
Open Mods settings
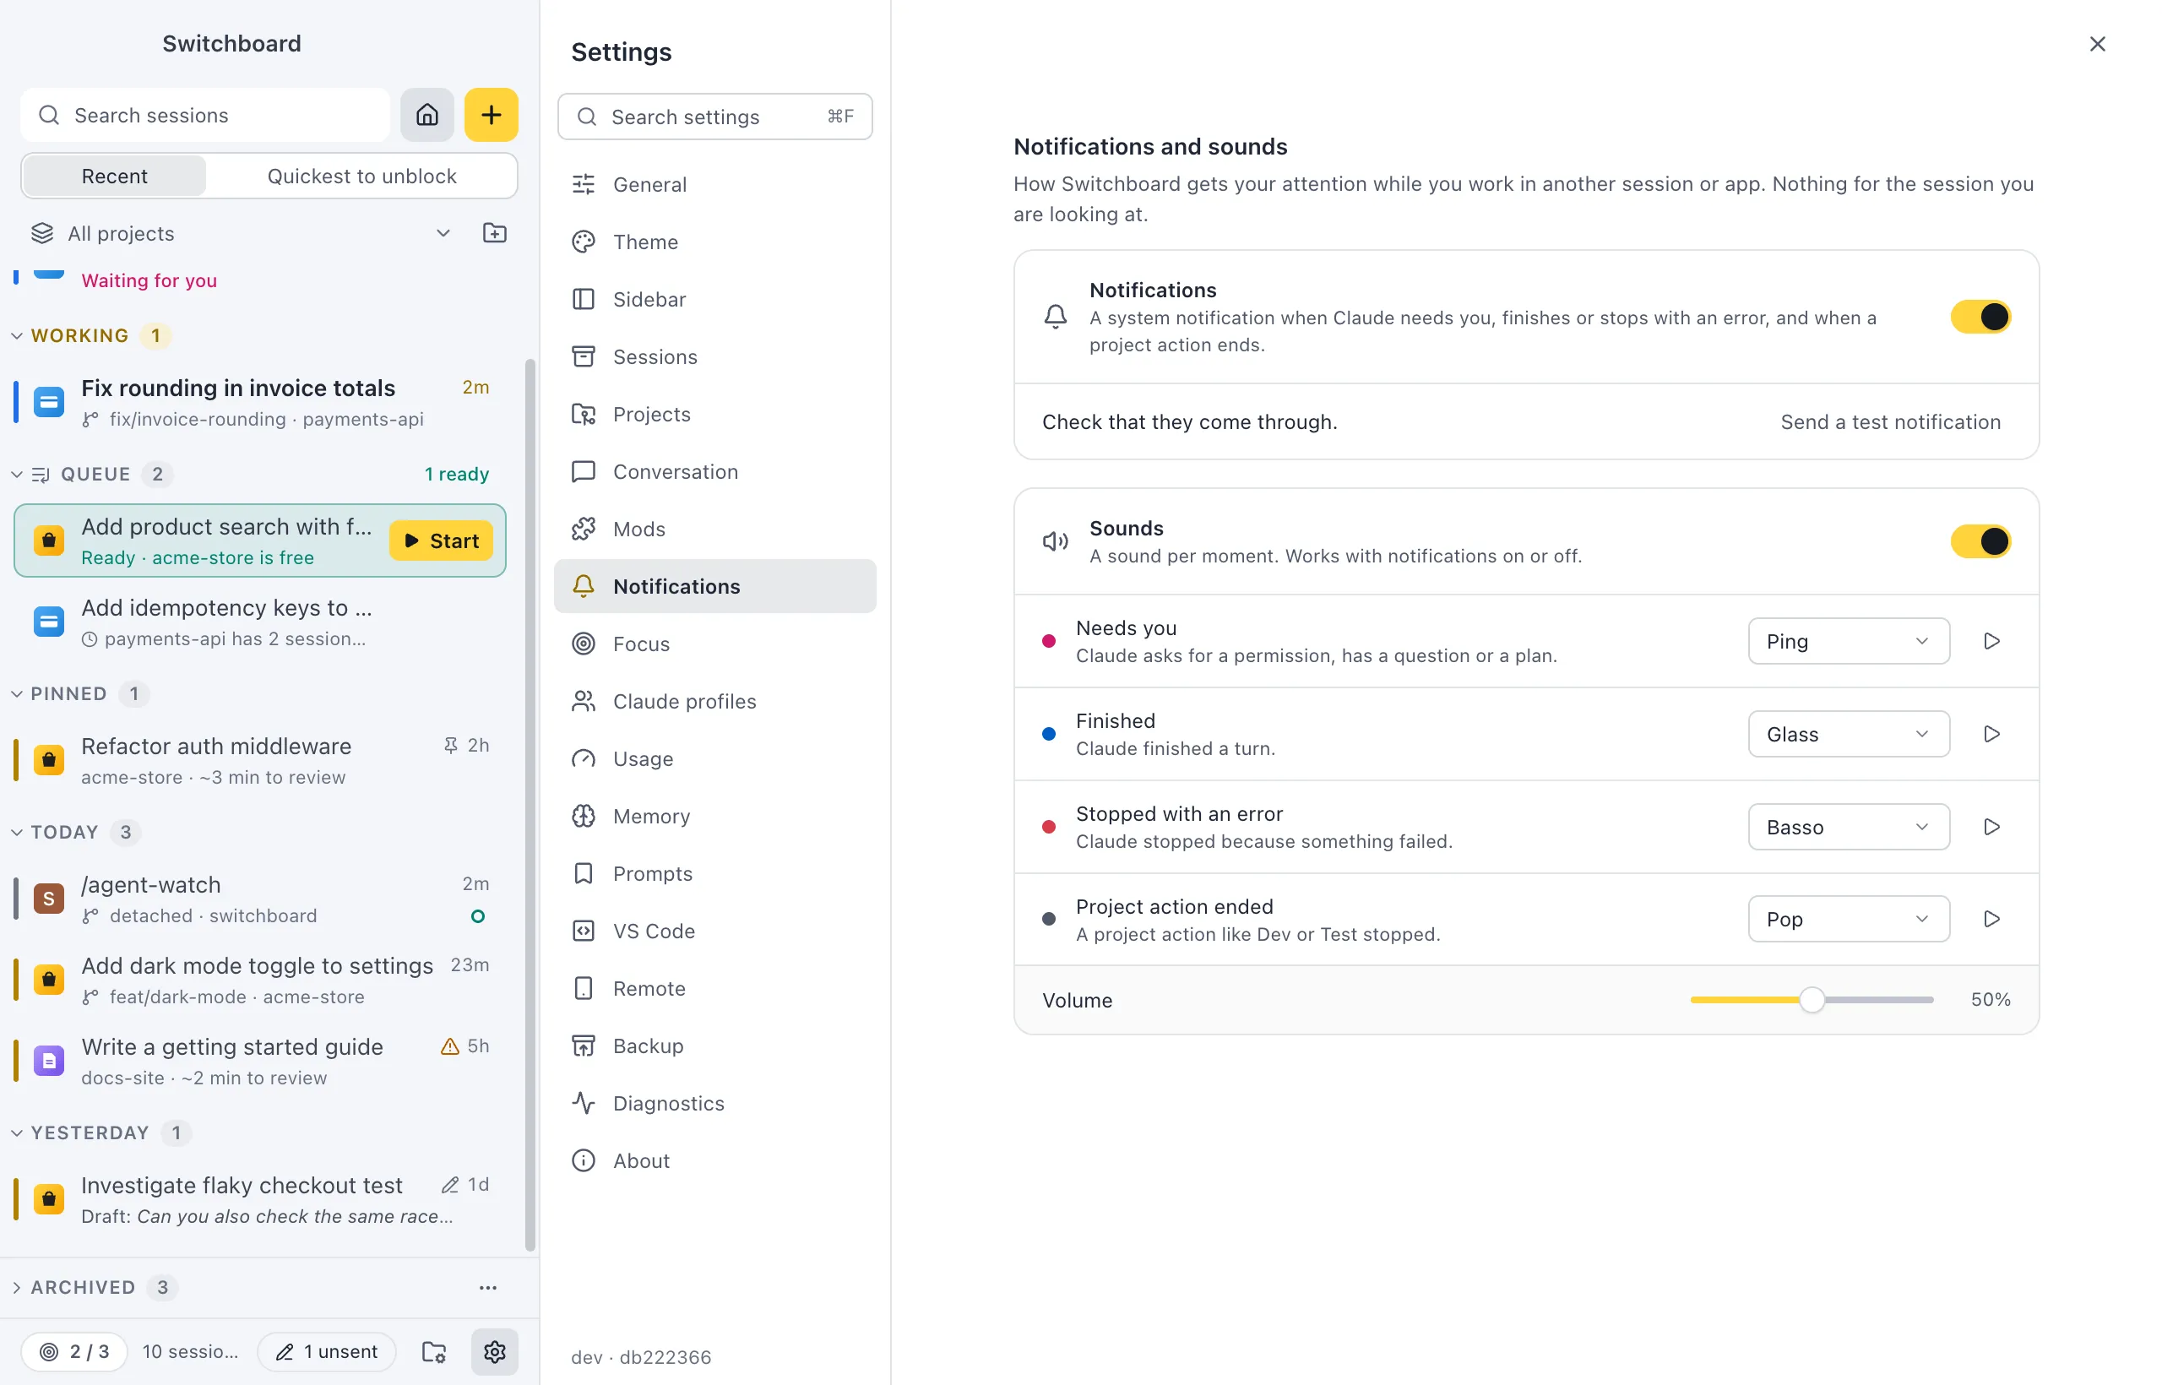[715, 529]
